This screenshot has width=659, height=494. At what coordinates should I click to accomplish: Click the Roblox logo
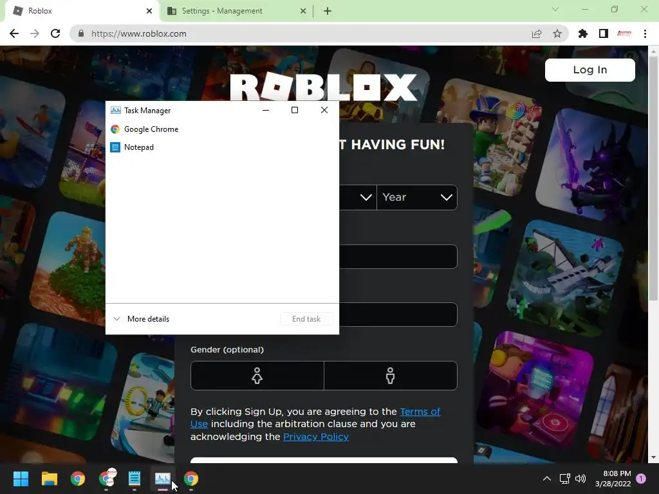tap(324, 87)
